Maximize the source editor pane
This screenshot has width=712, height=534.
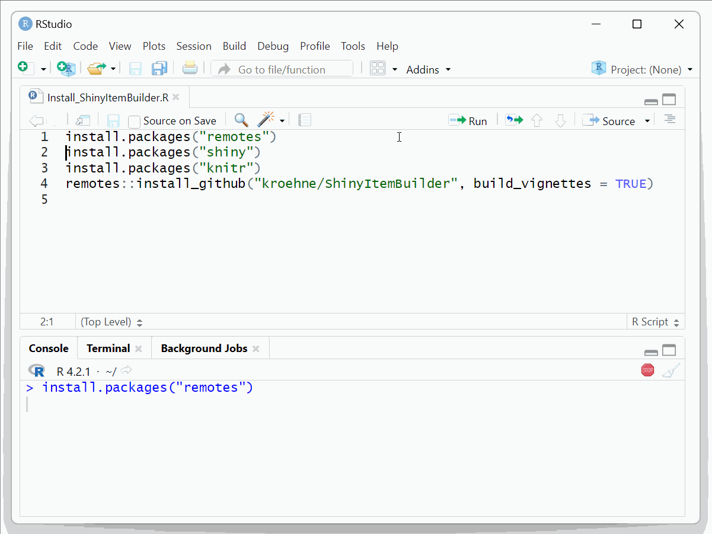669,100
